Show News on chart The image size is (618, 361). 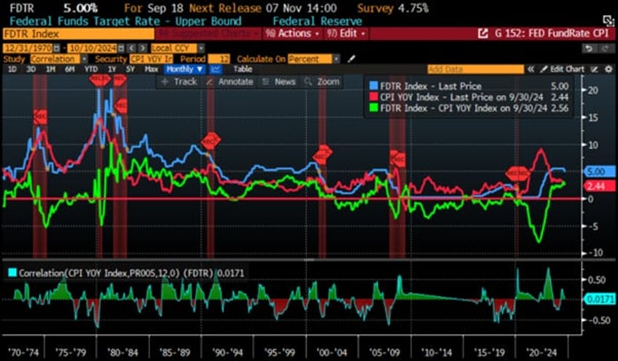tap(279, 82)
